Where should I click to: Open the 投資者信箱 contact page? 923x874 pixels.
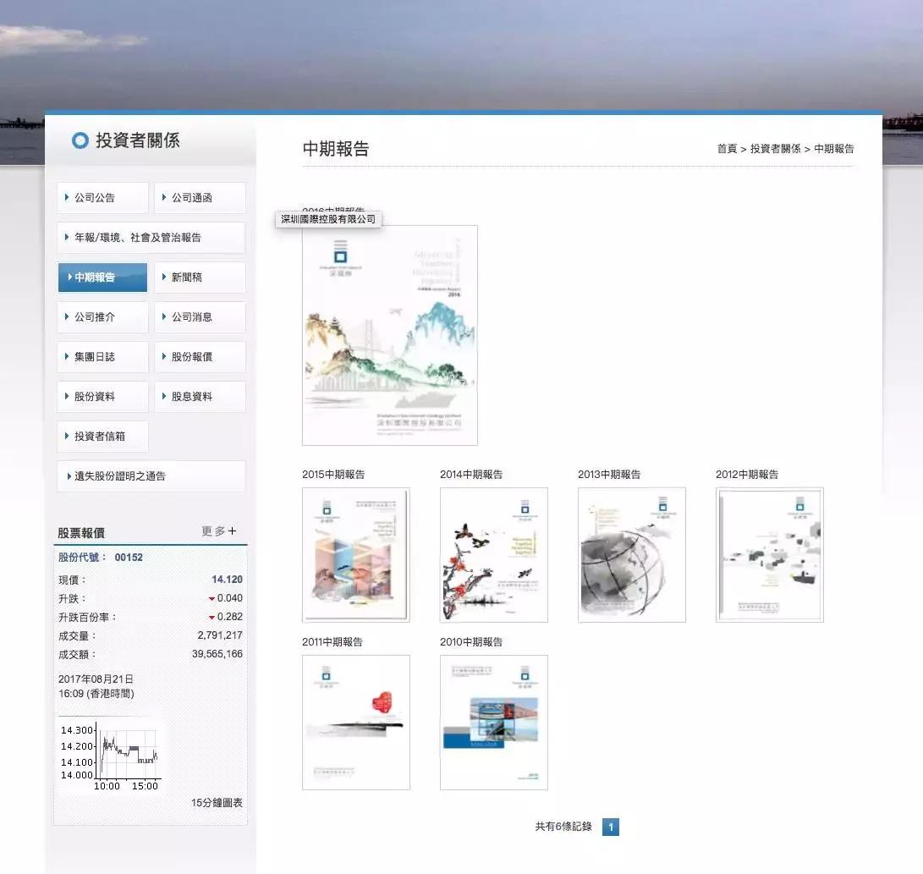(102, 437)
